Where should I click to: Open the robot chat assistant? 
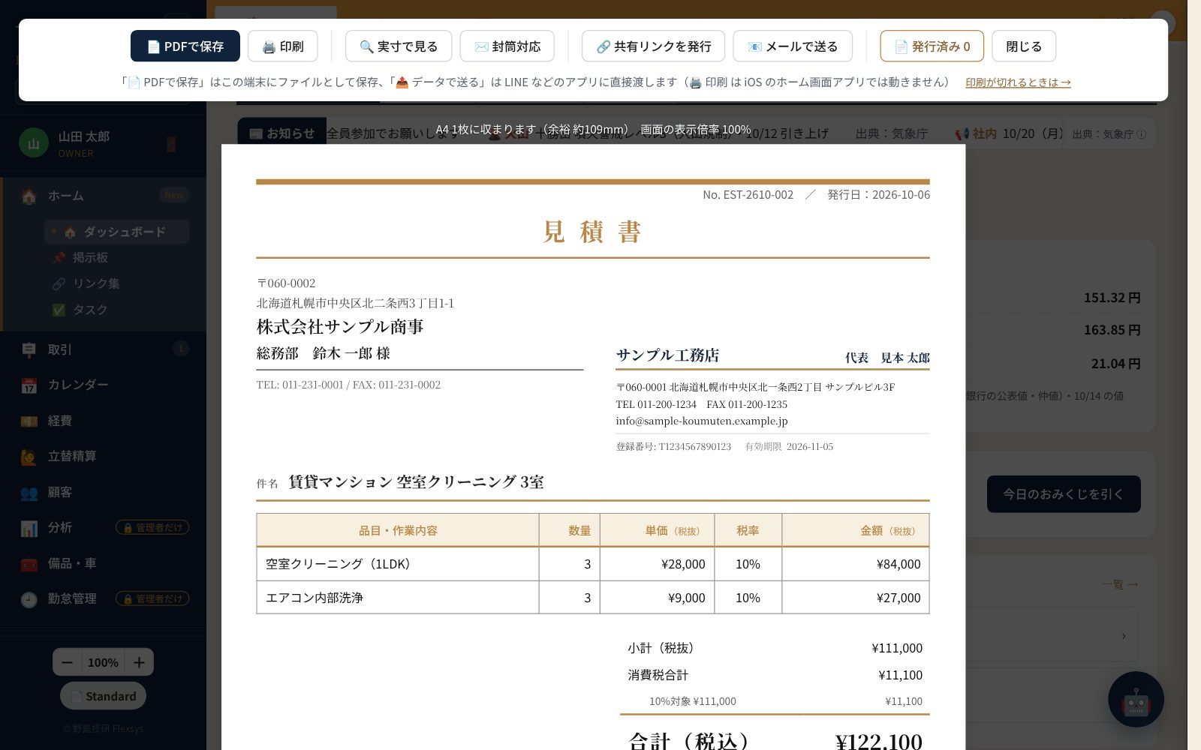pos(1136,699)
